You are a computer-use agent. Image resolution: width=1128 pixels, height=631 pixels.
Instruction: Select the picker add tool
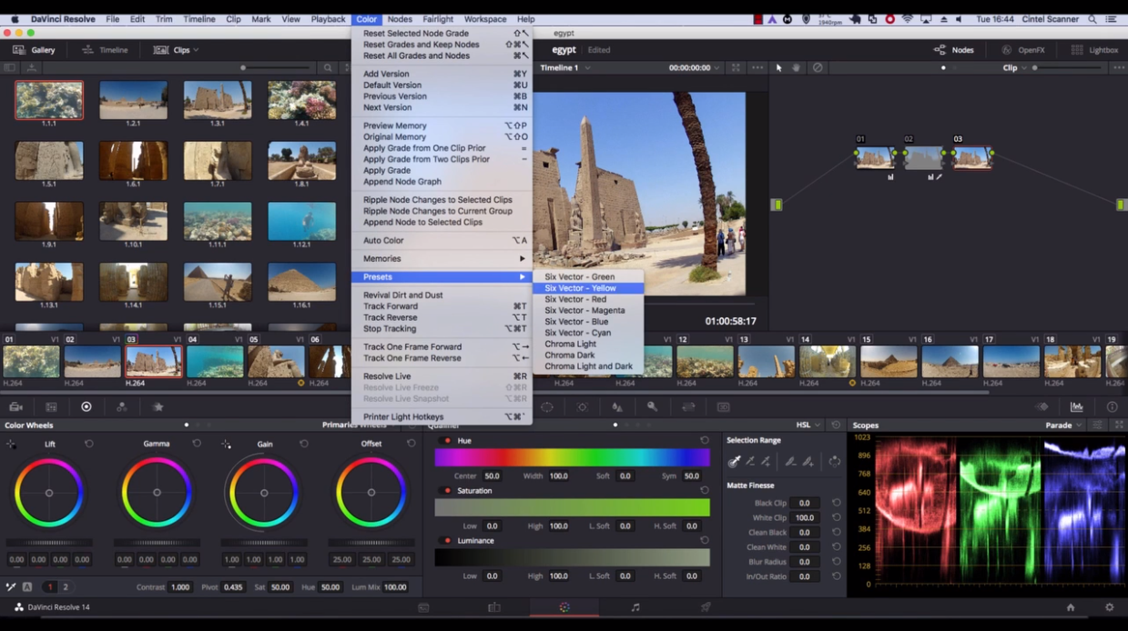coord(766,462)
